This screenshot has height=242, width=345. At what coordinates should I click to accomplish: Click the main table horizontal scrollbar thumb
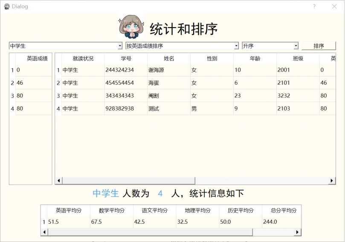[x=129, y=181]
